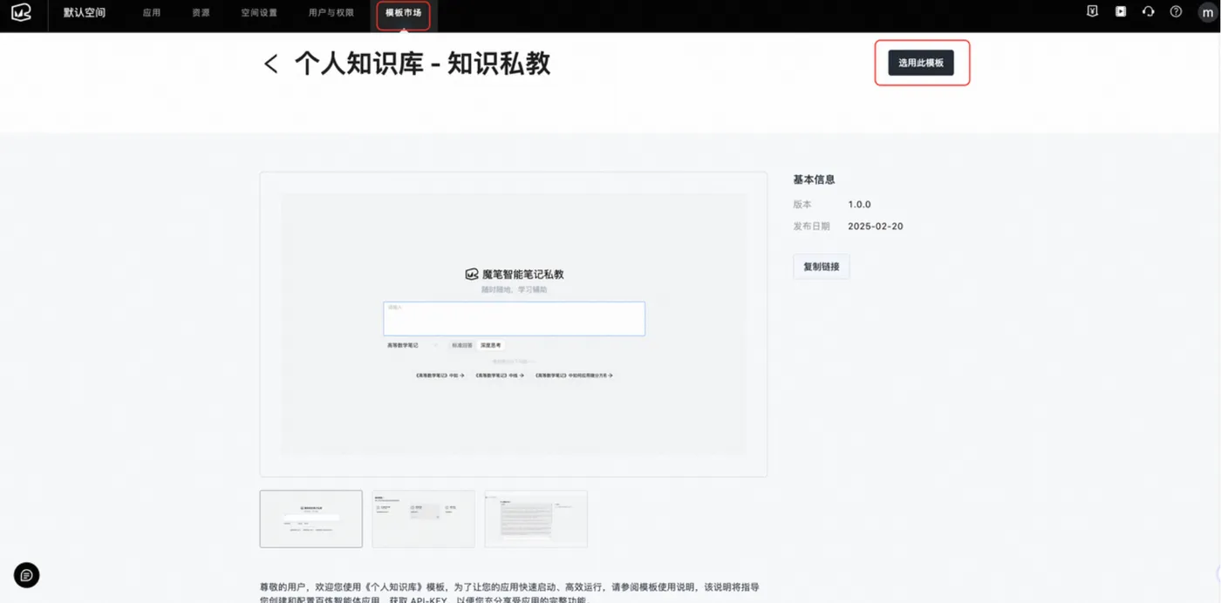Select the third preview thumbnail

pyautogui.click(x=535, y=518)
